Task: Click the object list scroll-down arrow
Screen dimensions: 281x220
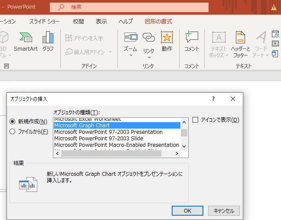Action: 184,146
